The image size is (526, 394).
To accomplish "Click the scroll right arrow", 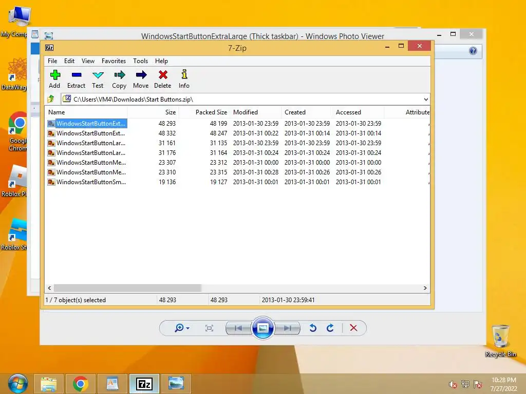I will (425, 288).
